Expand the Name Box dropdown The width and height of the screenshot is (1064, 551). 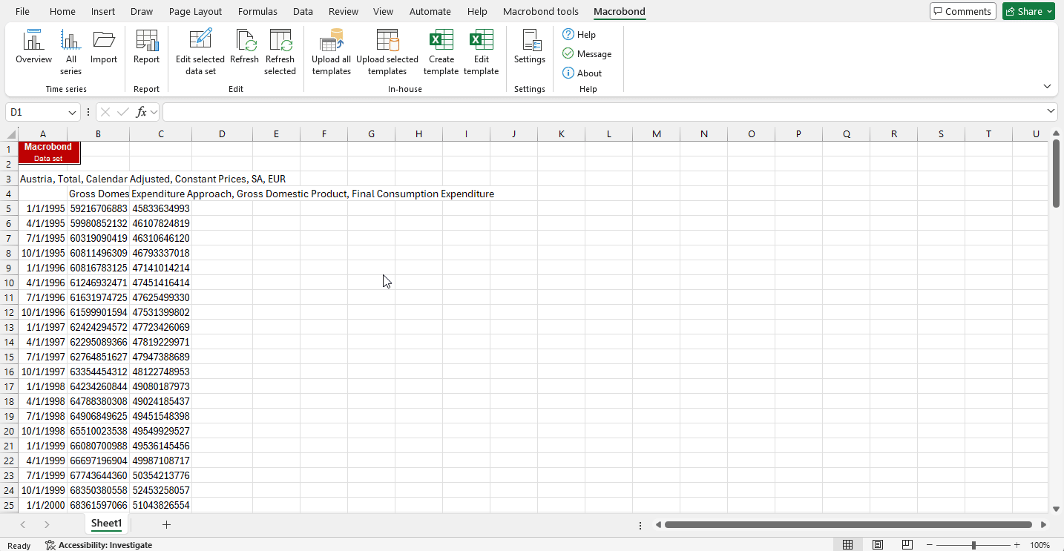(x=73, y=112)
